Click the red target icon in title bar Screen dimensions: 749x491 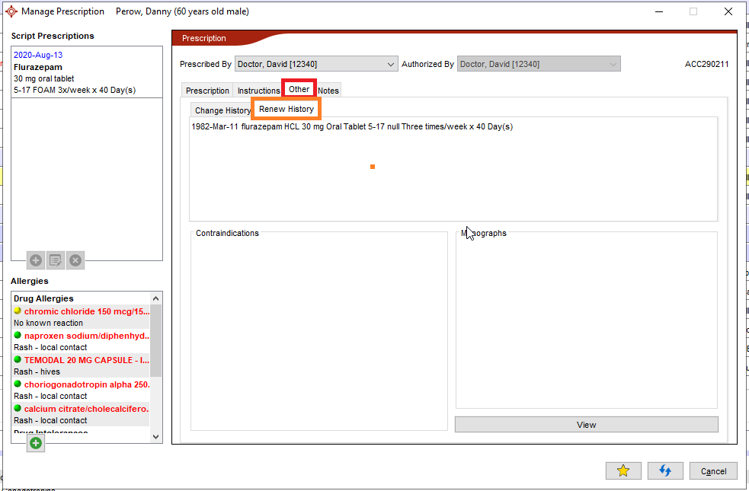pyautogui.click(x=11, y=11)
